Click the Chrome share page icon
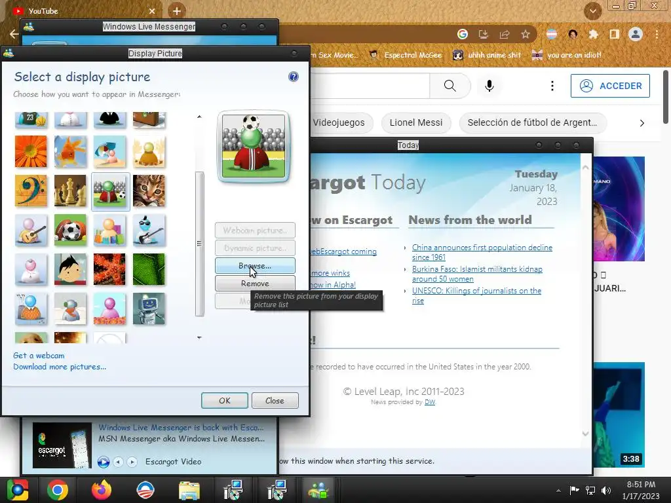This screenshot has height=503, width=671. click(x=505, y=34)
